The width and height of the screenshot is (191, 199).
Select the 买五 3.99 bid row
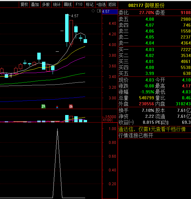[154, 73]
